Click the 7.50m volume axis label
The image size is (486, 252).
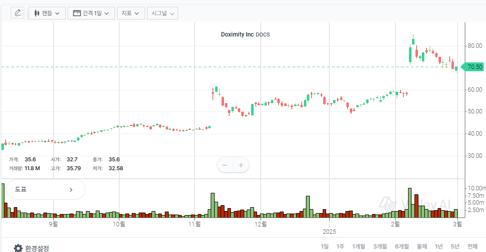(x=476, y=196)
